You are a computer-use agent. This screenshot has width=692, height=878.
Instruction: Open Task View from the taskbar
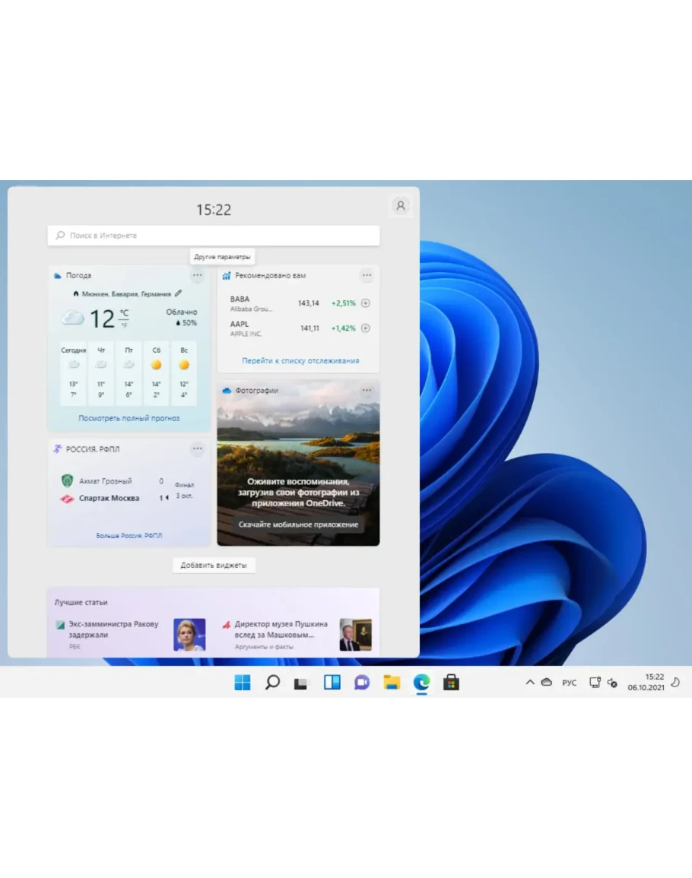(302, 683)
